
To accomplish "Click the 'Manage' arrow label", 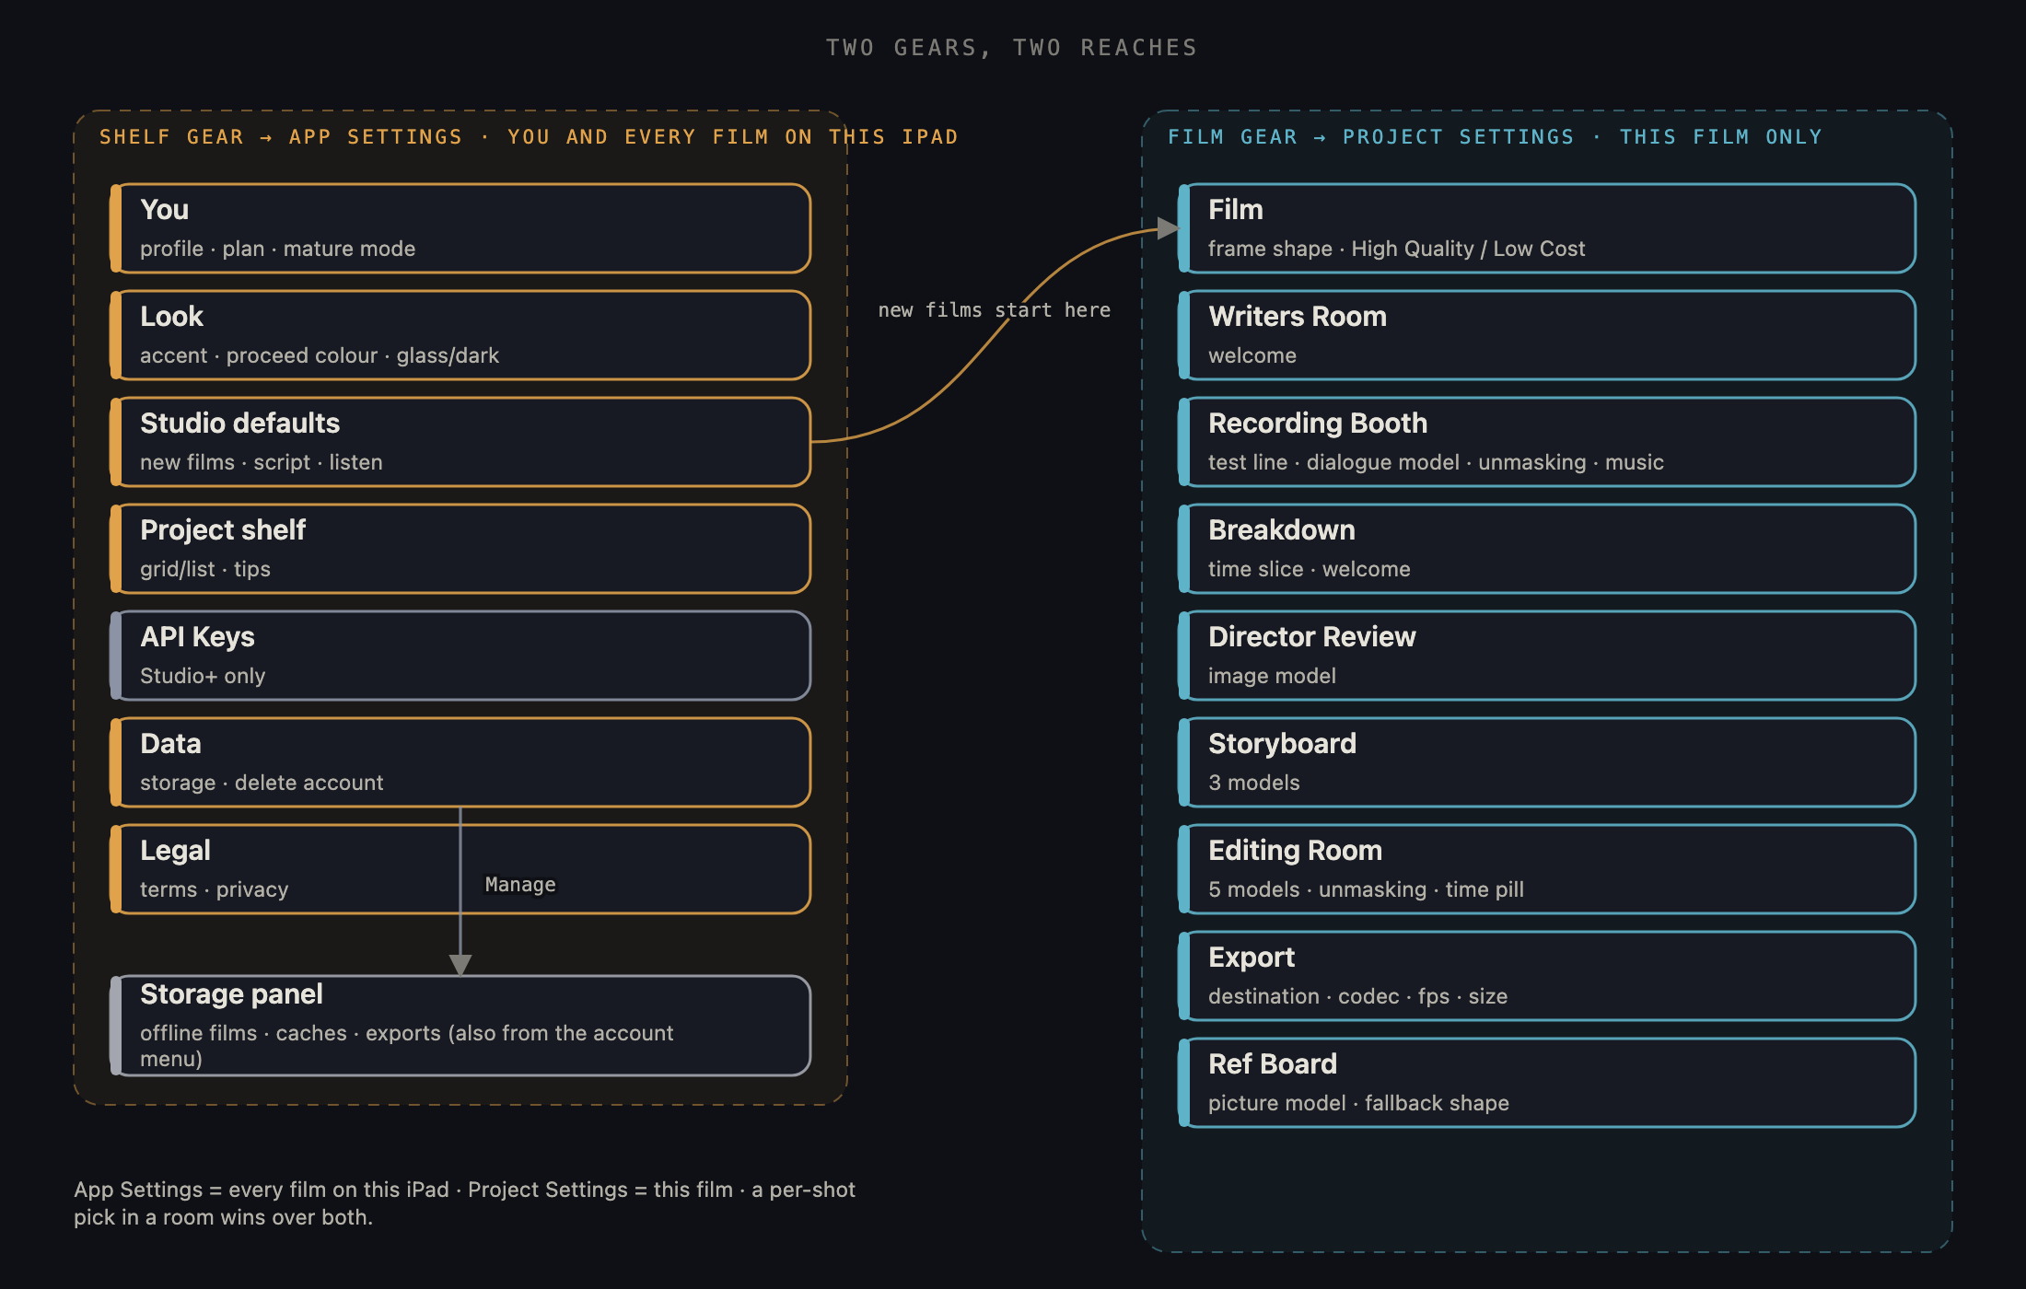I will click(x=520, y=885).
